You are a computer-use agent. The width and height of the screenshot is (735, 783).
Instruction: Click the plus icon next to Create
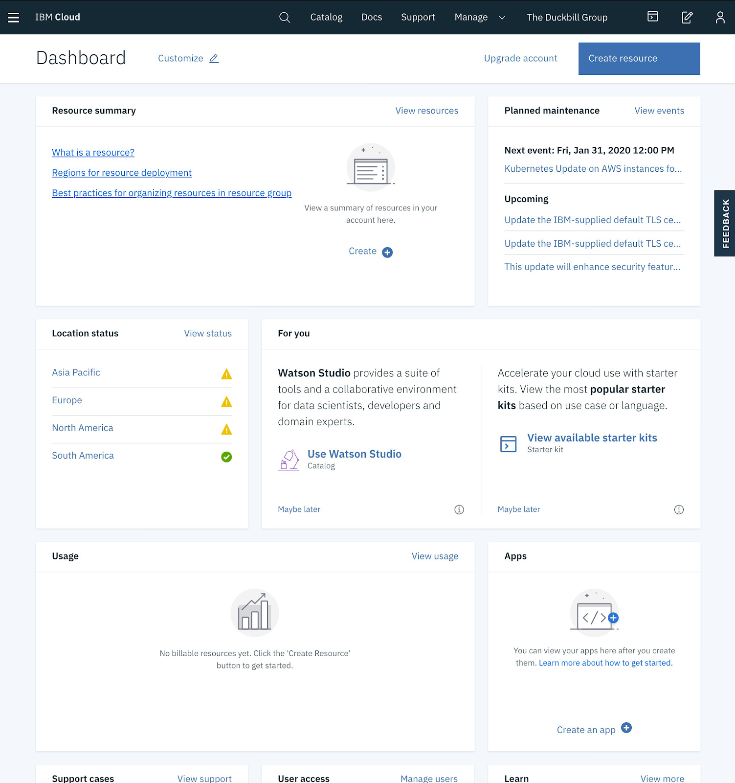(x=387, y=252)
